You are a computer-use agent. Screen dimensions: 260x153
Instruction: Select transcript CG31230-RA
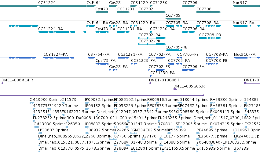click(162, 29)
